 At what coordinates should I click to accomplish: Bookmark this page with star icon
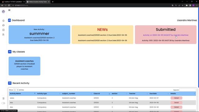click(x=183, y=6)
